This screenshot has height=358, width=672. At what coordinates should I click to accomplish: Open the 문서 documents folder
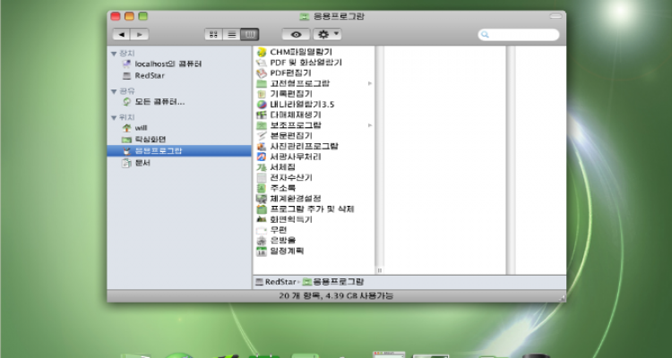tap(136, 163)
